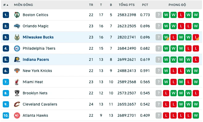Click Boston Celtics gray question mark badge
The height and width of the screenshot is (122, 203).
tap(159, 15)
